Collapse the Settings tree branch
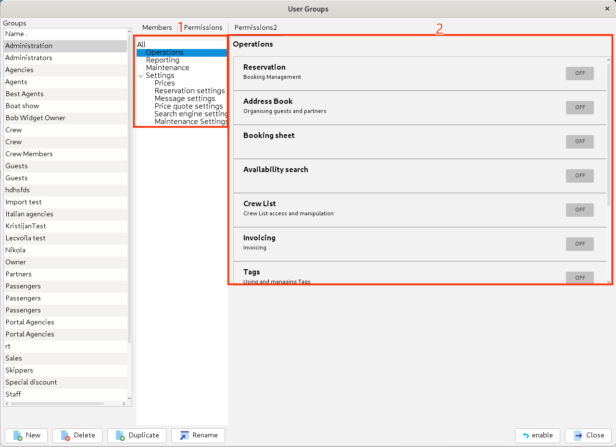Viewport: 616px width, 447px height. [x=140, y=75]
